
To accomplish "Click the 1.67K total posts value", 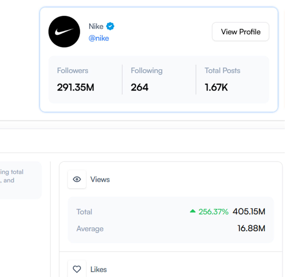I will pos(216,87).
